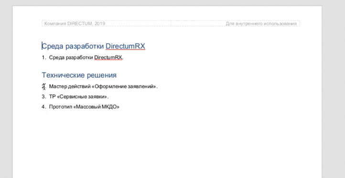Viewport: 345px width, 178px height.
Task: Click the header text 'Компания DIRECTUM, 2019'
Action: click(x=75, y=23)
